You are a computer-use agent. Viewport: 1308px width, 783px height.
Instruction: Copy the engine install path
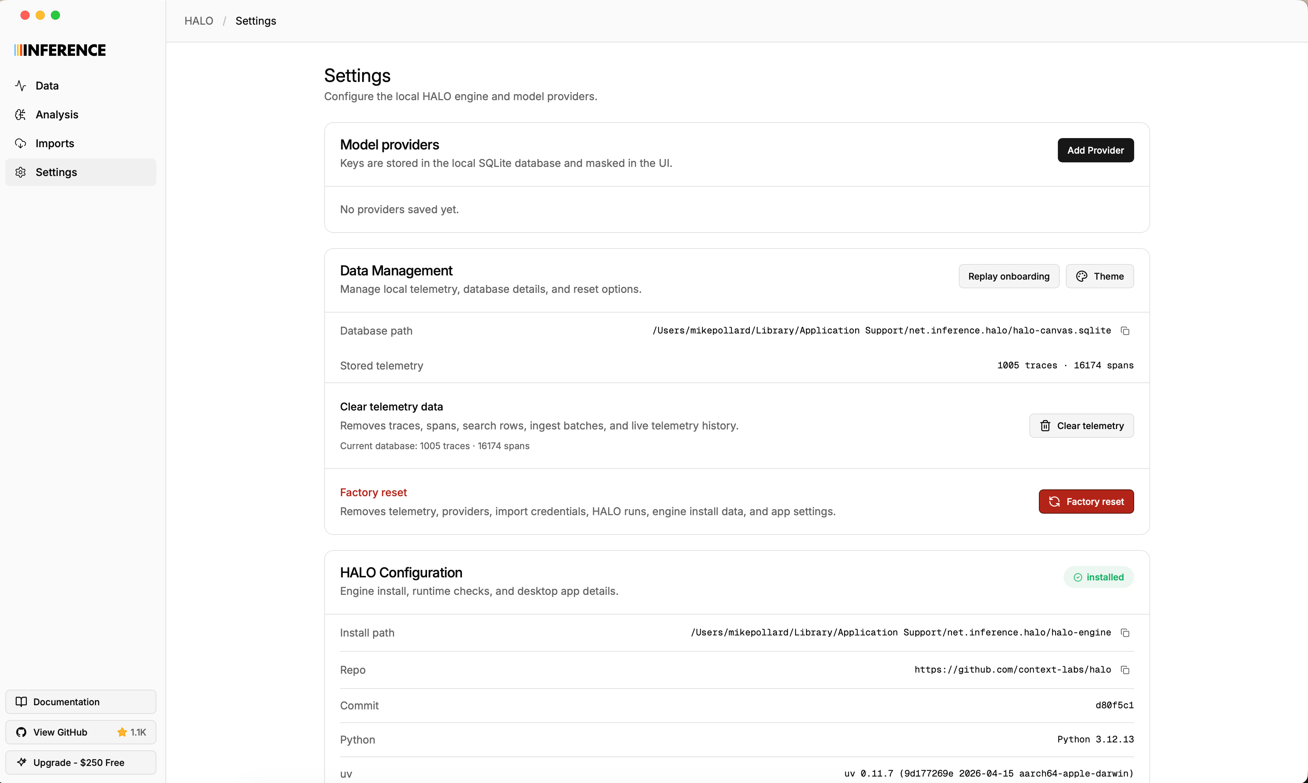coord(1125,633)
